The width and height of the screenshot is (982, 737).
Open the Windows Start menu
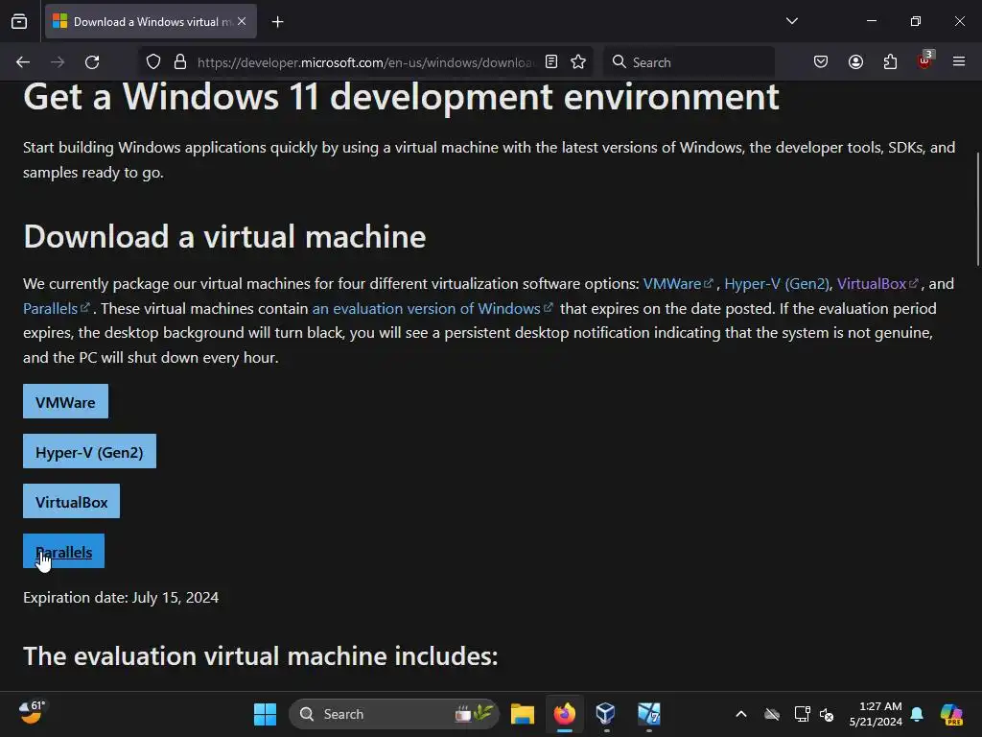coord(265,714)
